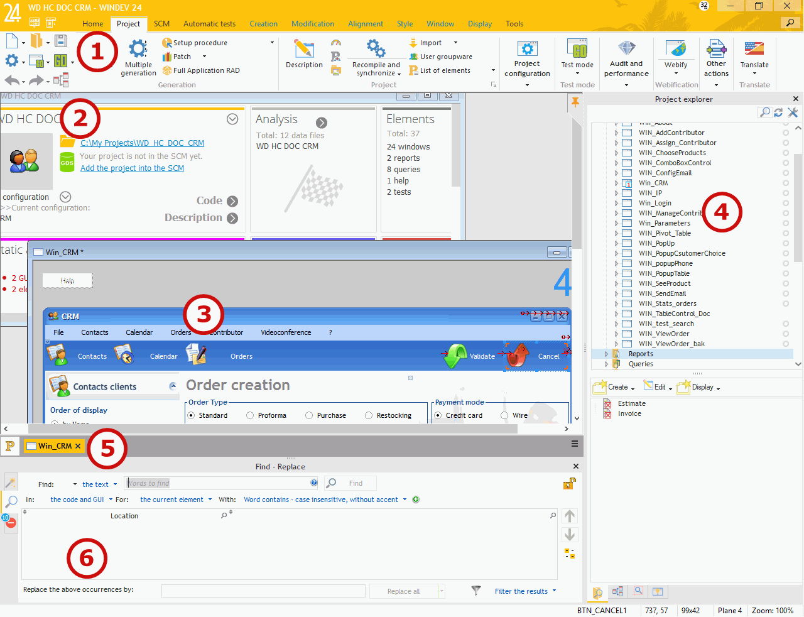Launch Test mode GO icon
The width and height of the screenshot is (804, 617).
577,49
